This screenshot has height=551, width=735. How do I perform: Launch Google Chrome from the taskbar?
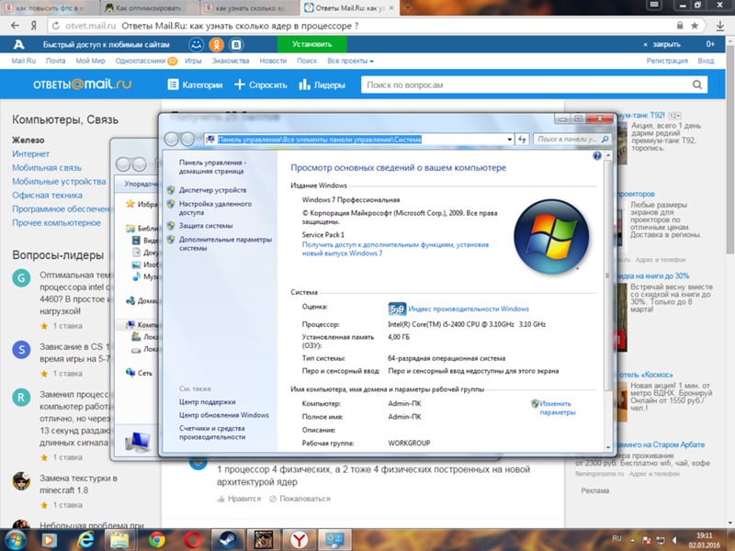click(x=156, y=540)
